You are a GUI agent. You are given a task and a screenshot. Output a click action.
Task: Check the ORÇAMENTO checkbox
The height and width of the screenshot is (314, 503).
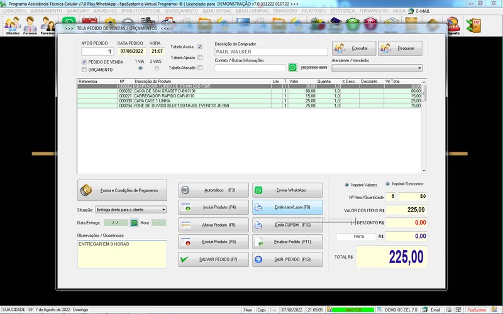pyautogui.click(x=84, y=70)
